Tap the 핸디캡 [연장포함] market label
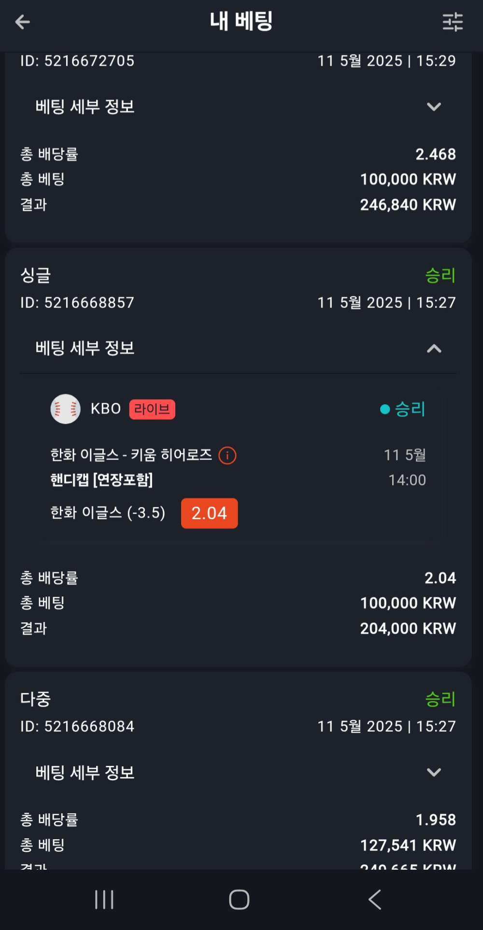Viewport: 483px width, 930px height. (101, 480)
